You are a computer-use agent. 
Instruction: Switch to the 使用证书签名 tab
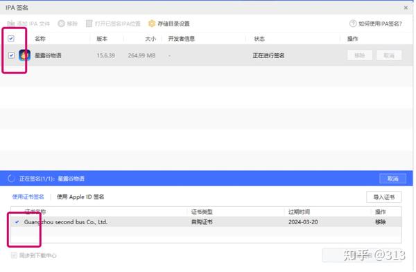(x=28, y=197)
